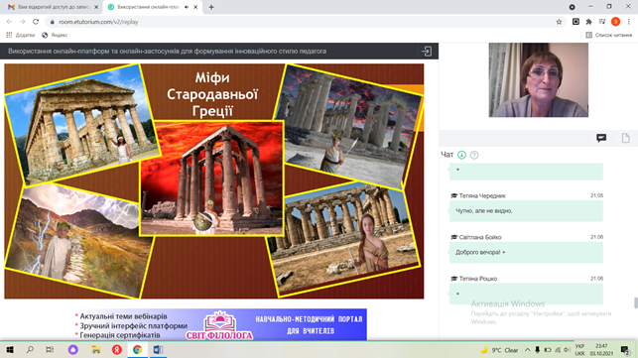Screen dimensions: 638x358
Task: Grab the chat panel scrollbar thumb
Action: (x=635, y=303)
